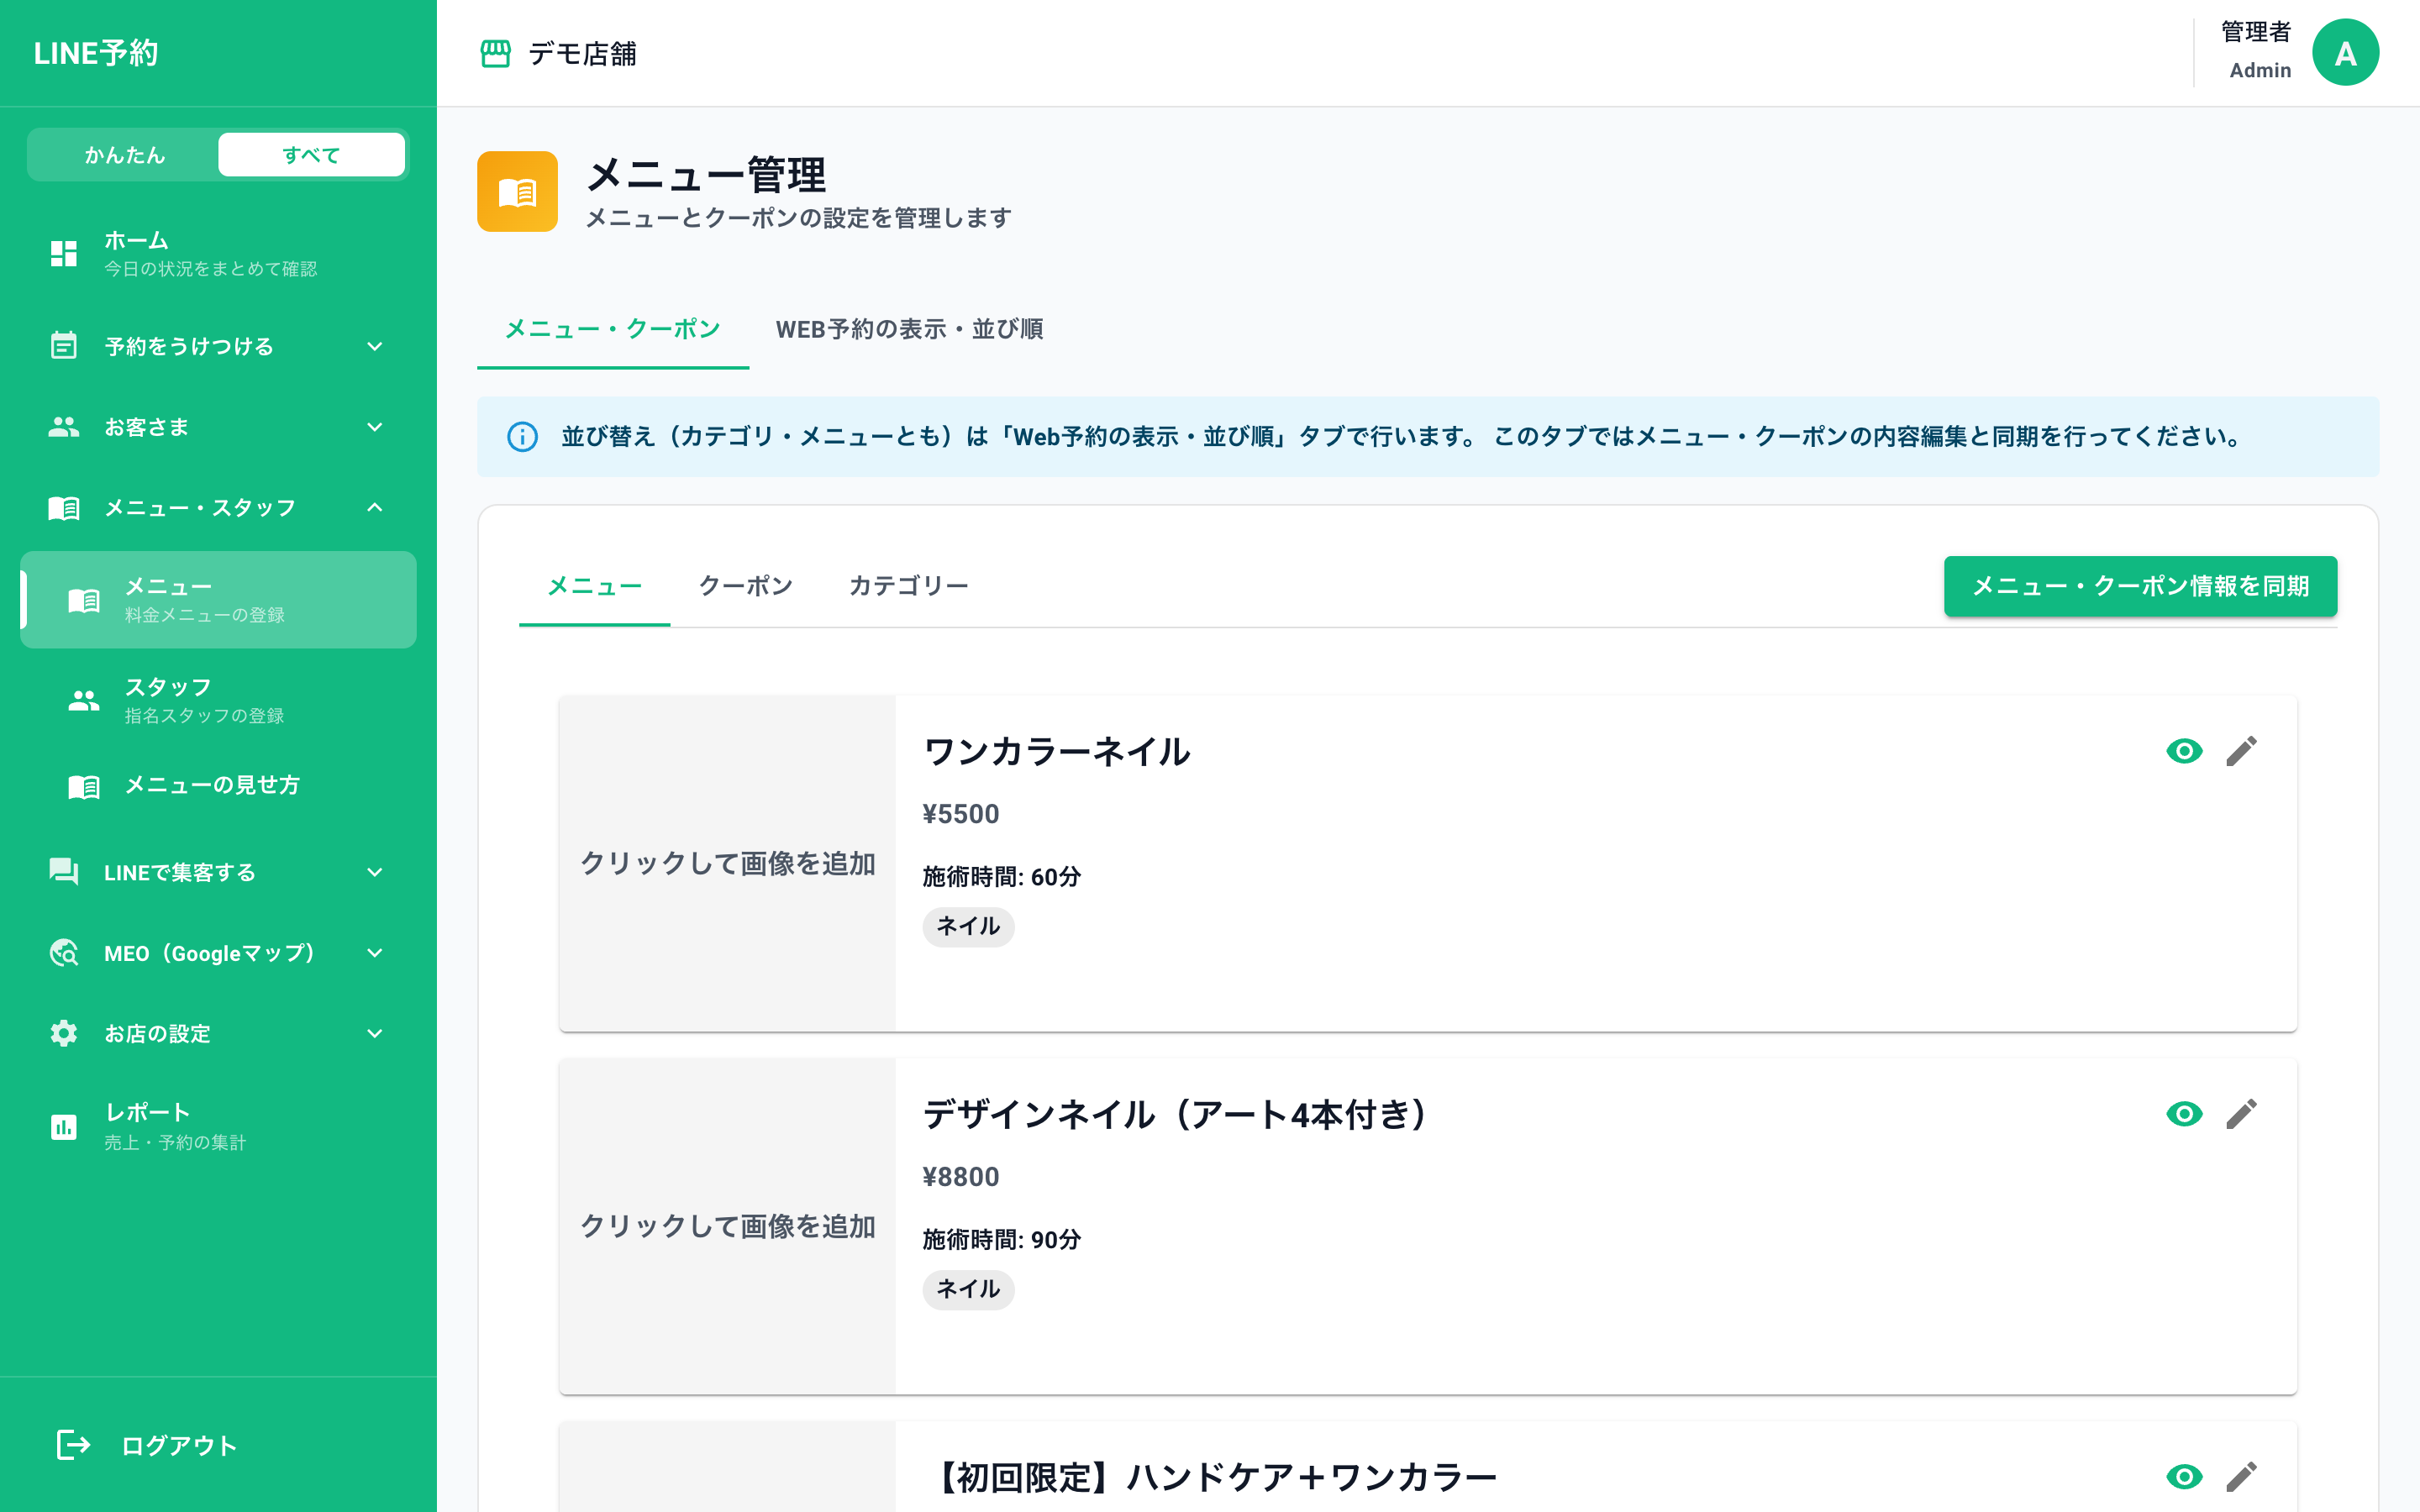Switch sidebar mode to かんたん
Image resolution: width=2420 pixels, height=1512 pixels.
124,155
